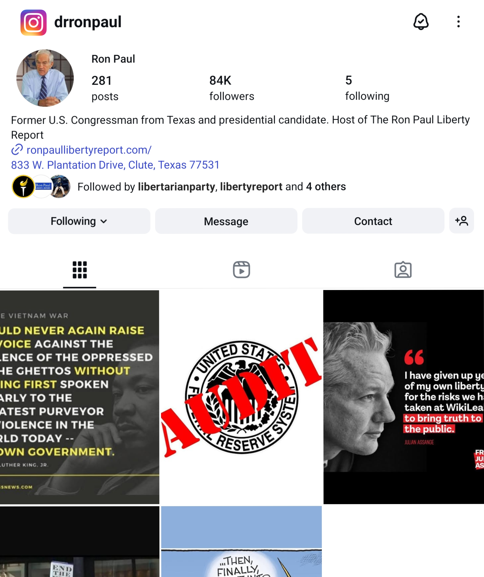View Ron Paul's profile picture
The height and width of the screenshot is (577, 484).
click(45, 78)
